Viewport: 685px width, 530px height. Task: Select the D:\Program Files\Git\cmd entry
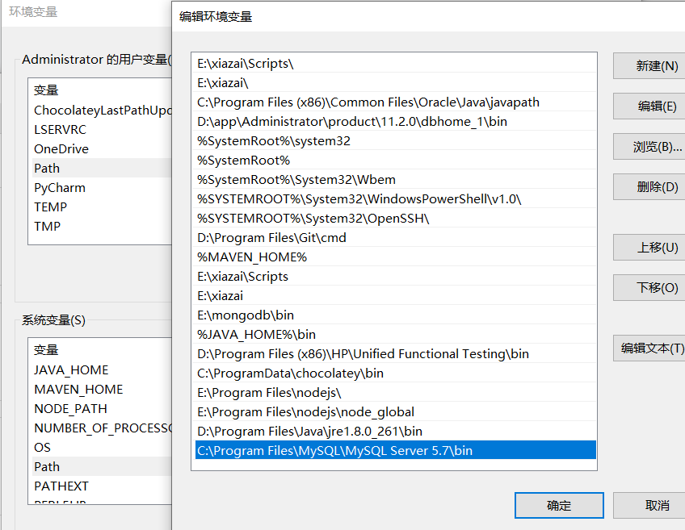(x=271, y=238)
